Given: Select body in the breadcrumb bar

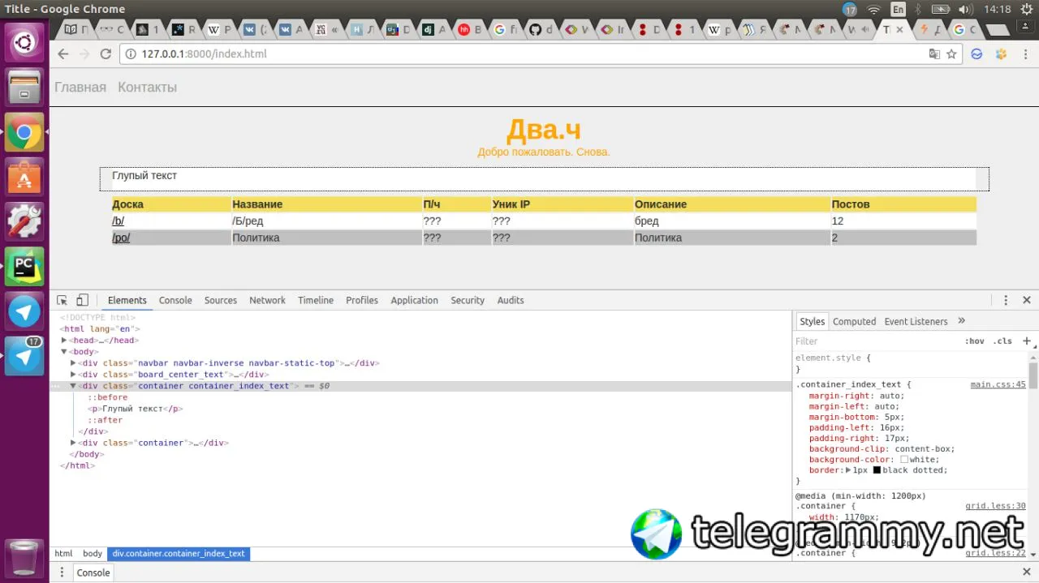Looking at the screenshot, I should point(93,554).
